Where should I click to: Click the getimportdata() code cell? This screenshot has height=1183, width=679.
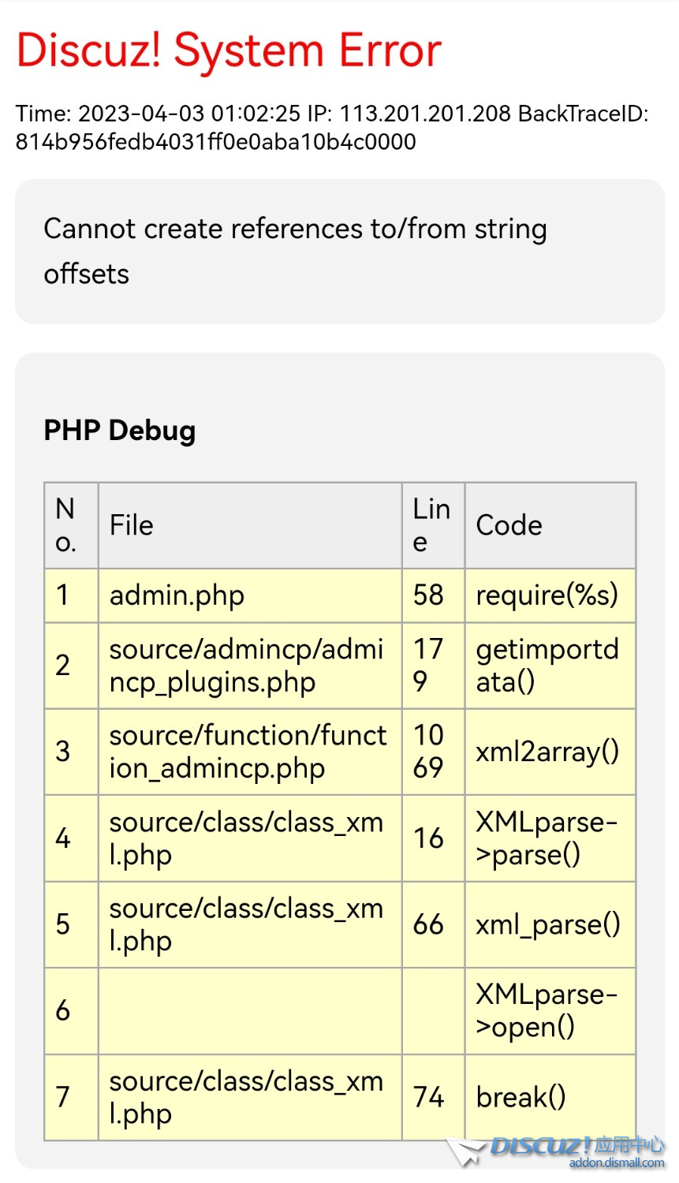click(547, 666)
